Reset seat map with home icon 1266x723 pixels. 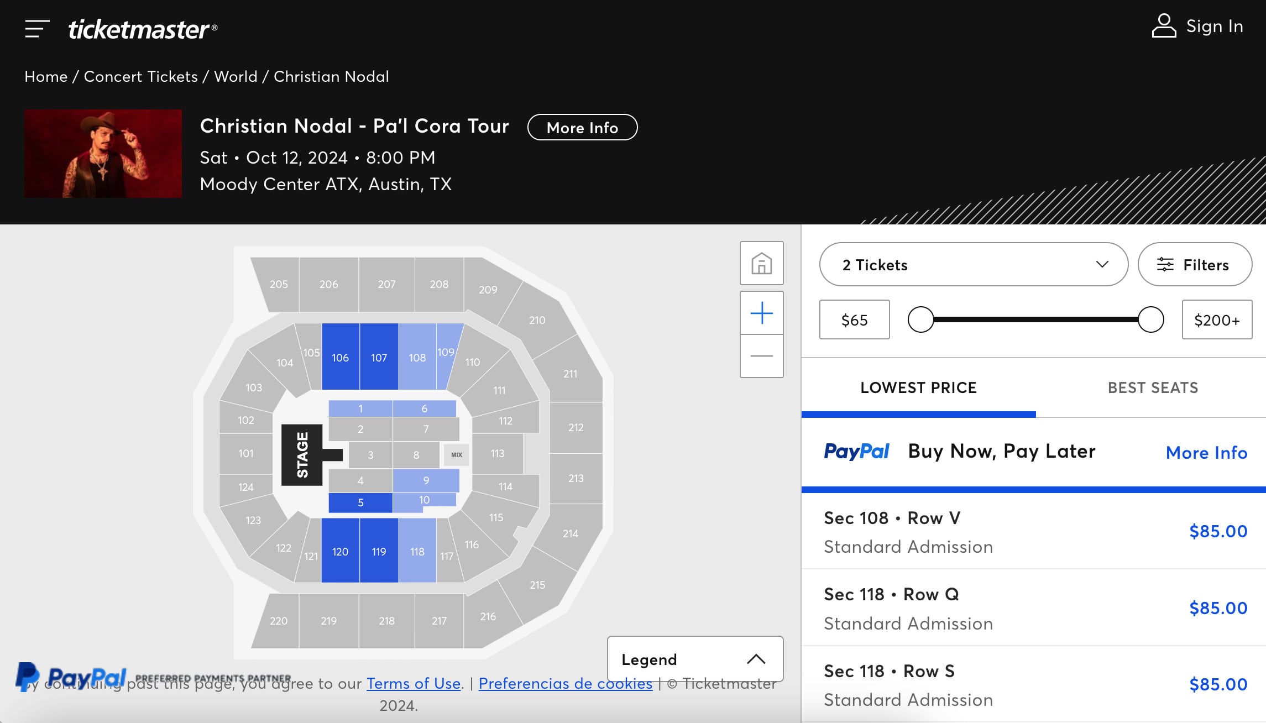(761, 264)
